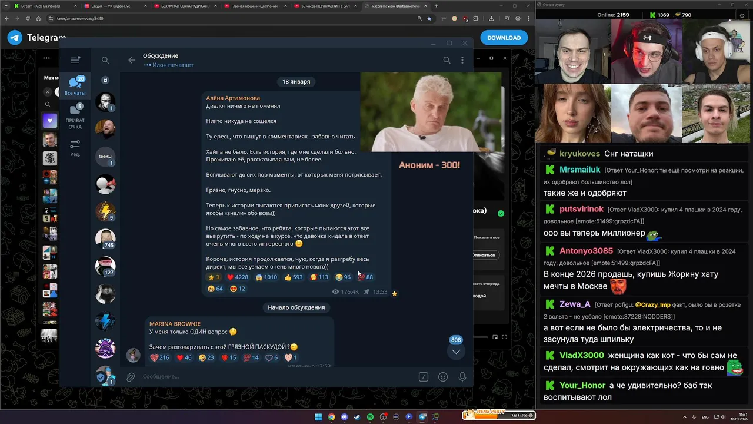The height and width of the screenshot is (424, 753).
Task: Open commenter name 'MARINA BROWNIE'
Action: click(x=175, y=324)
